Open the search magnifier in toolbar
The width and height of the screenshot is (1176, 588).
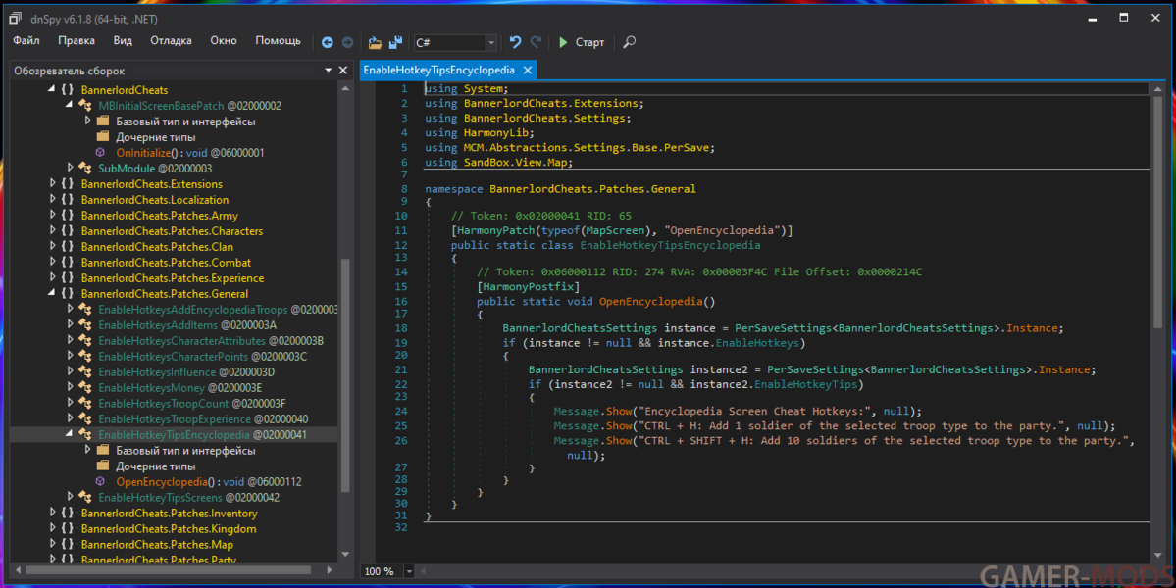coord(630,43)
